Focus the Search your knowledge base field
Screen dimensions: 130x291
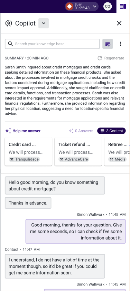(52, 44)
